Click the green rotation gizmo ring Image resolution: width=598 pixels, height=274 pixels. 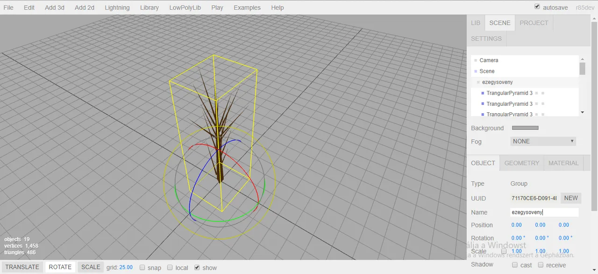pyautogui.click(x=220, y=221)
